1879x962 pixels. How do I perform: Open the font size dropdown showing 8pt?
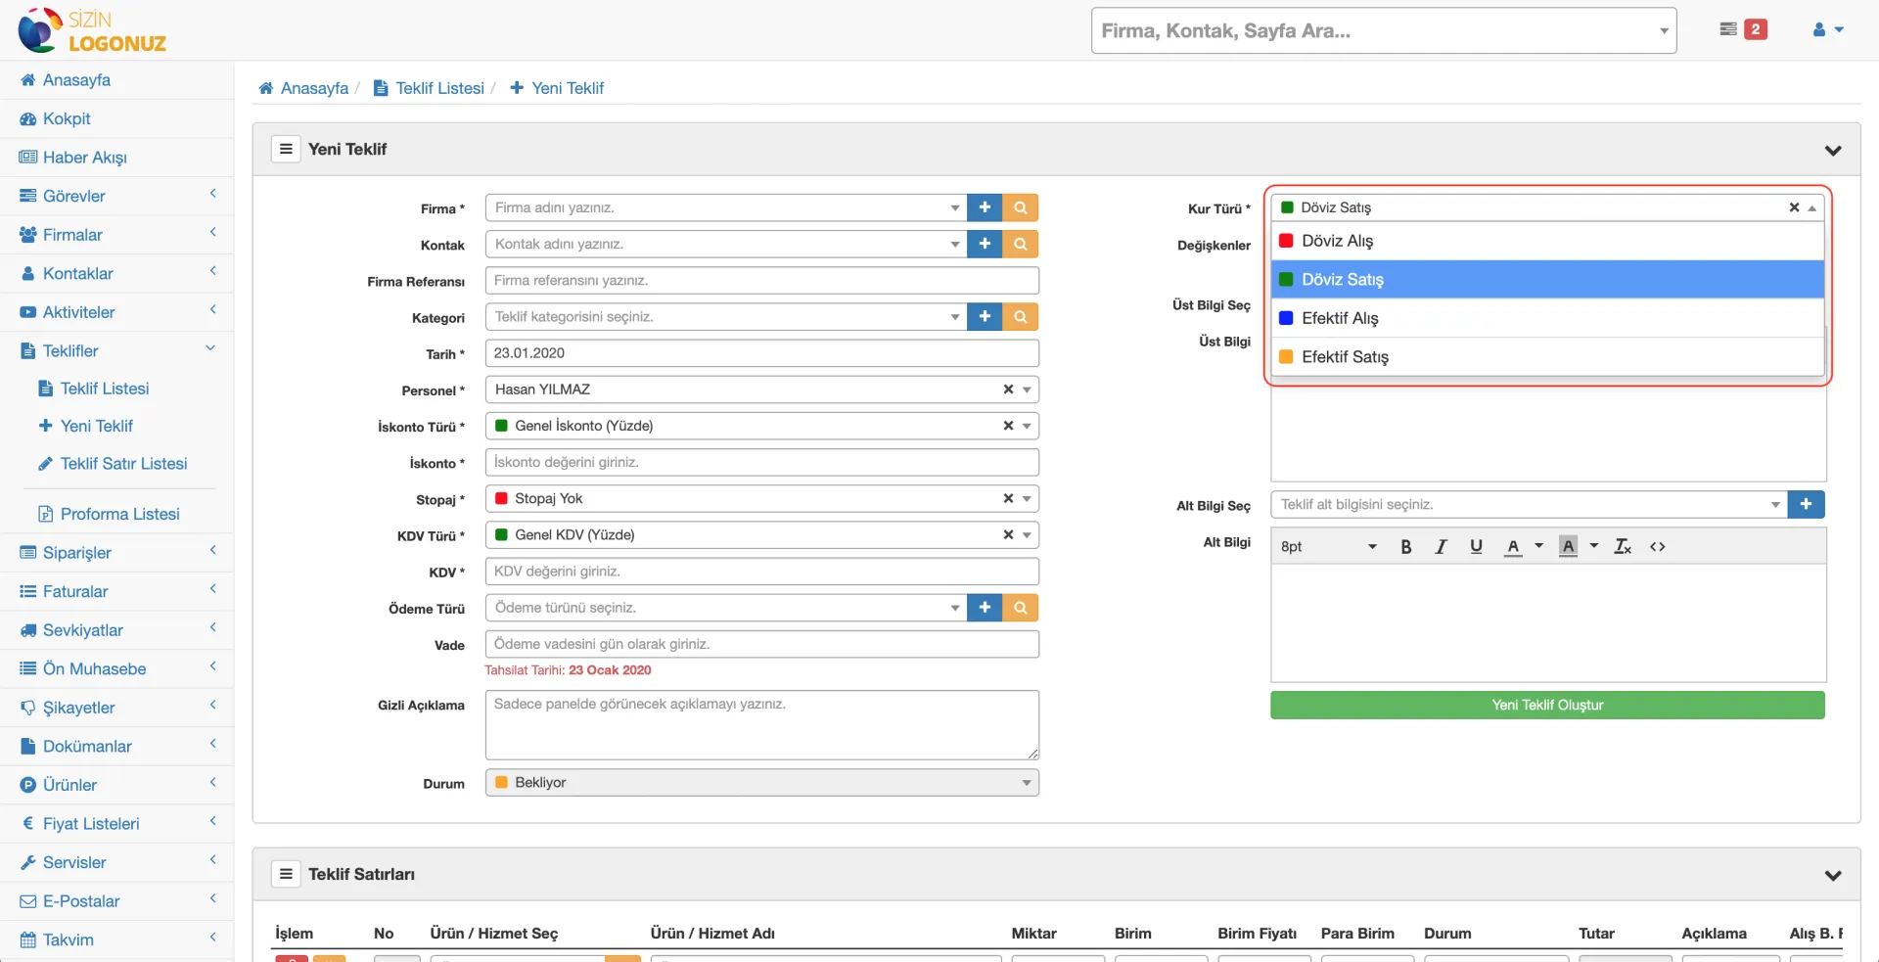[x=1329, y=547]
